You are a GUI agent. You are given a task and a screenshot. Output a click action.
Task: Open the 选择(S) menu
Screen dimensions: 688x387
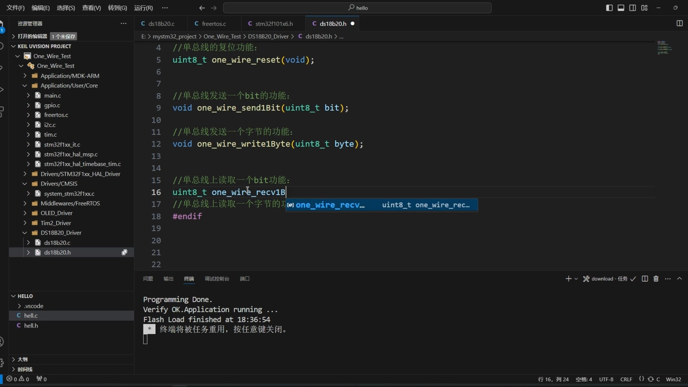[x=66, y=8]
